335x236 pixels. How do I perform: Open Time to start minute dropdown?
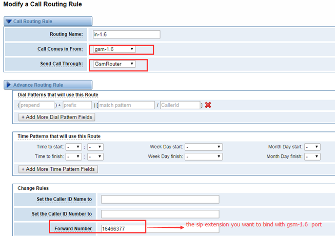click(x=95, y=147)
